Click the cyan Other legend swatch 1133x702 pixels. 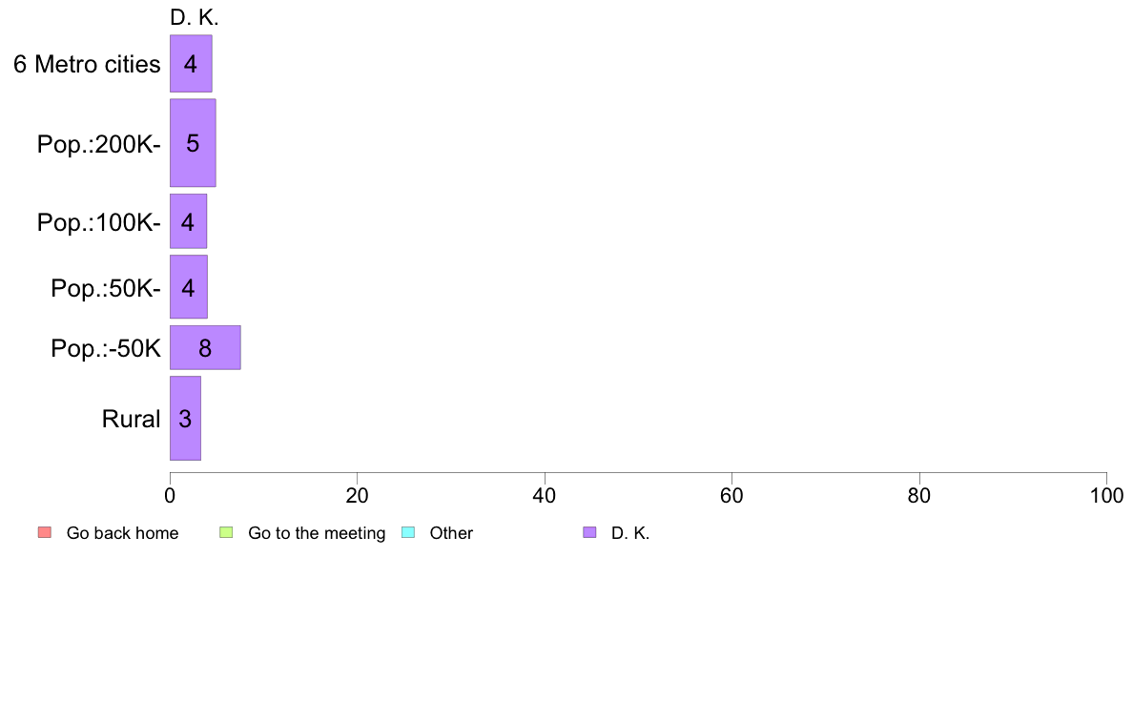(x=408, y=533)
